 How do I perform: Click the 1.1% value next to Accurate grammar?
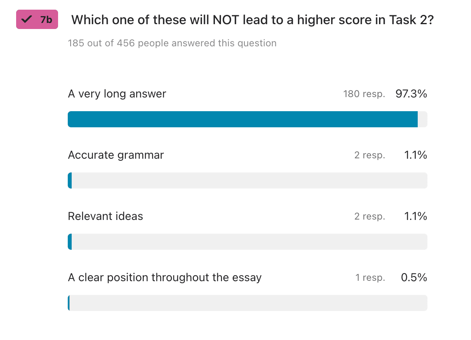coord(415,155)
